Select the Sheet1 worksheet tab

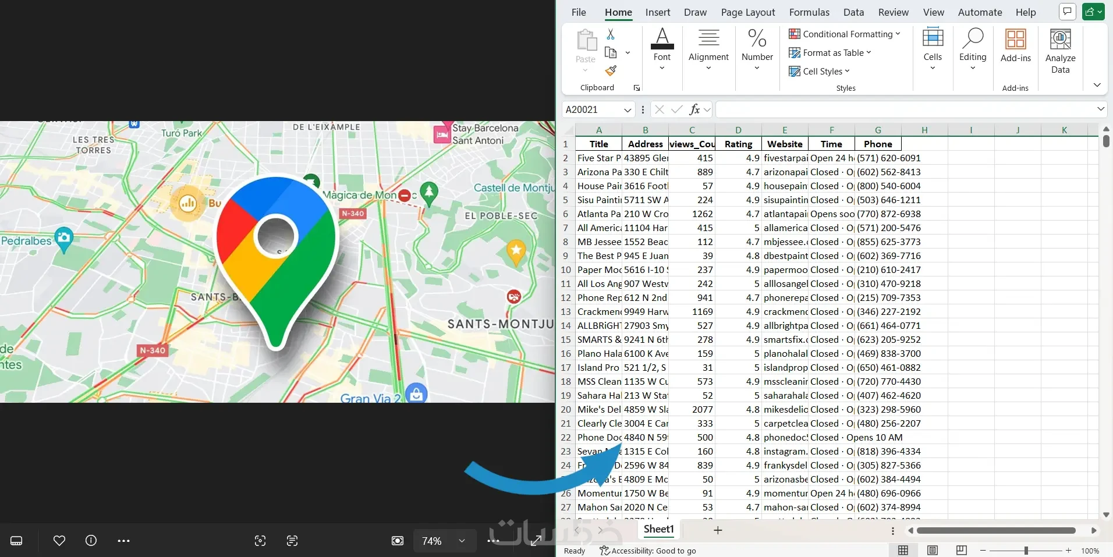658,530
